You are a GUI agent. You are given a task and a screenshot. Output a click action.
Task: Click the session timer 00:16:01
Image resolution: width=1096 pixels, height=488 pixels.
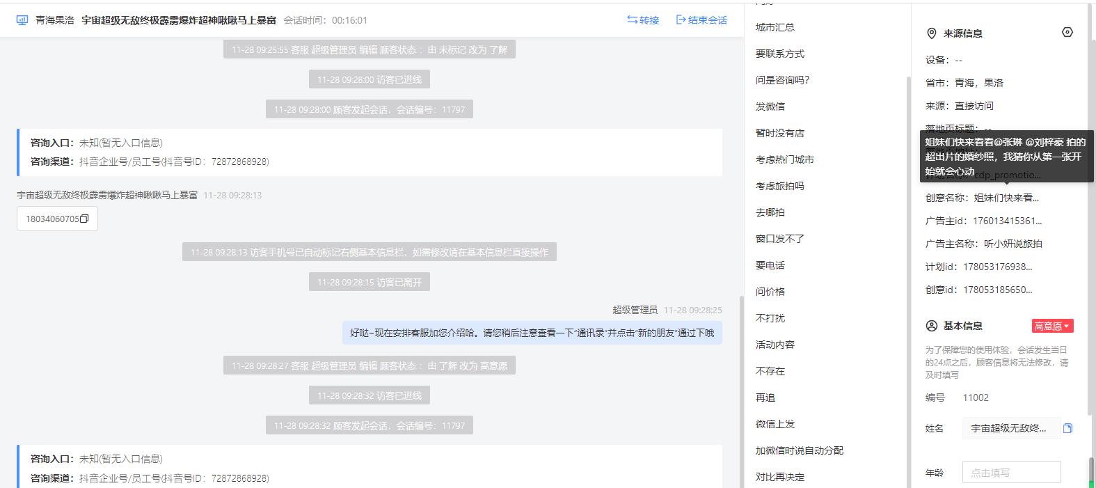[x=349, y=20]
